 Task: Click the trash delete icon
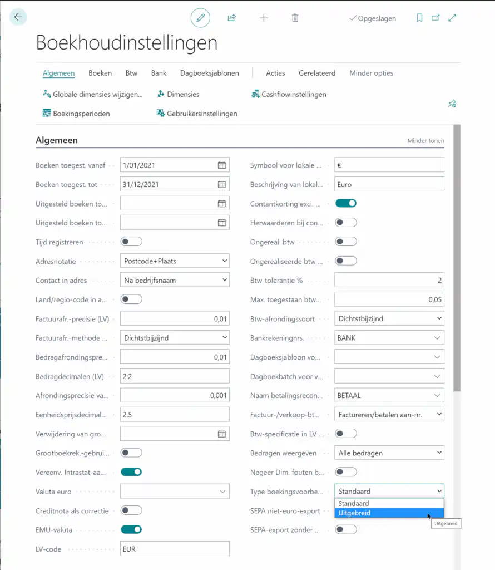[295, 18]
